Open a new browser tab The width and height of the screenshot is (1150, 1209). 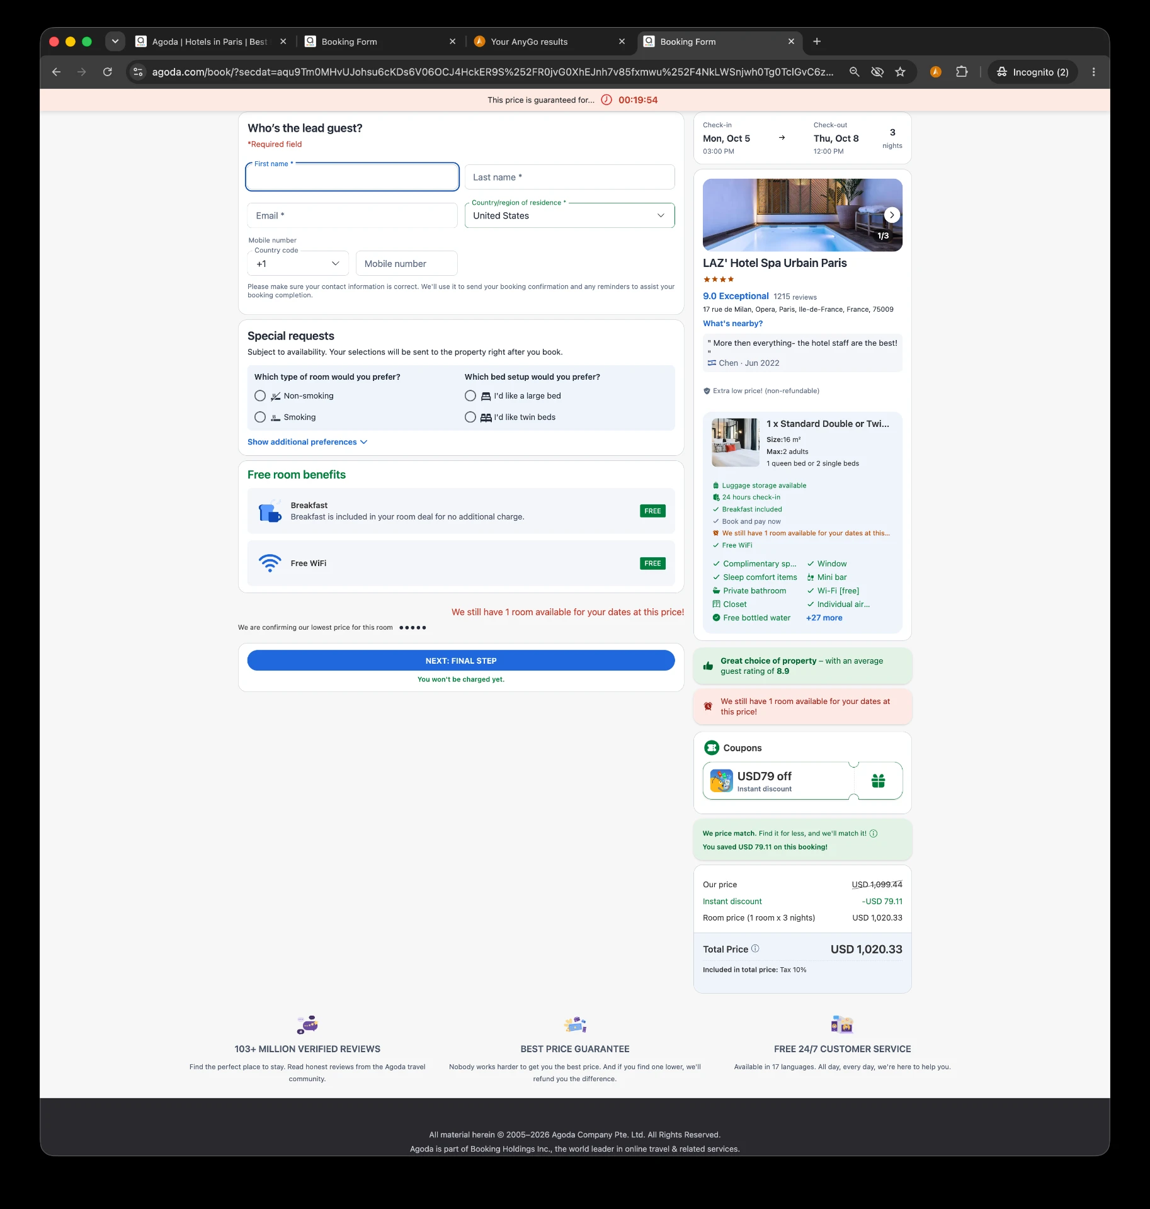817,42
